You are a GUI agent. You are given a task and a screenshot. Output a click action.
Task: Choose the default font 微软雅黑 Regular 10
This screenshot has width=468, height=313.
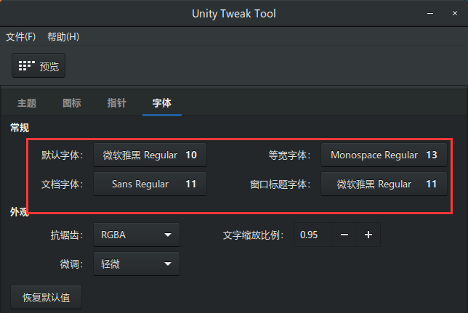click(x=150, y=155)
